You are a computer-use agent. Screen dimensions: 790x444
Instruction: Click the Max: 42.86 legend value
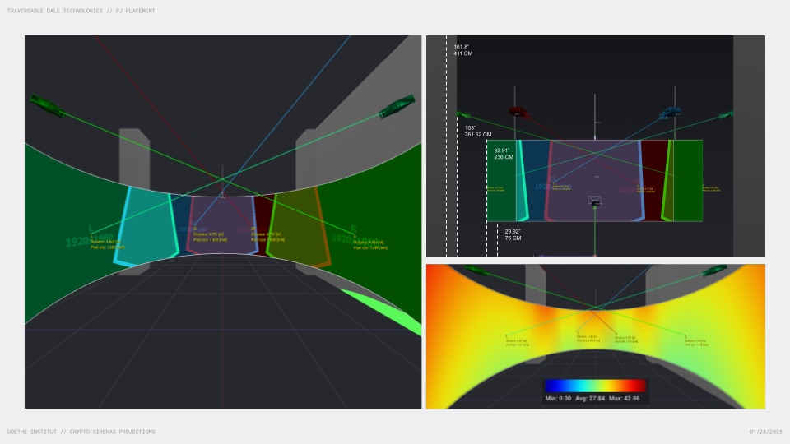(625, 398)
